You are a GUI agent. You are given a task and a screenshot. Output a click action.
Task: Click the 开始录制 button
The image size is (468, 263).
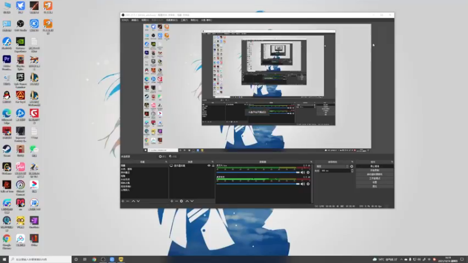[374, 170]
